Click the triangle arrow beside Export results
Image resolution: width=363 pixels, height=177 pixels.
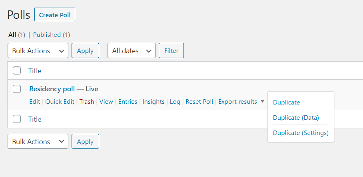coord(262,101)
